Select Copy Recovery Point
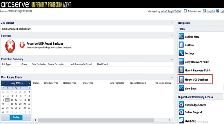The width and height of the screenshot is (224, 124). (x=196, y=62)
